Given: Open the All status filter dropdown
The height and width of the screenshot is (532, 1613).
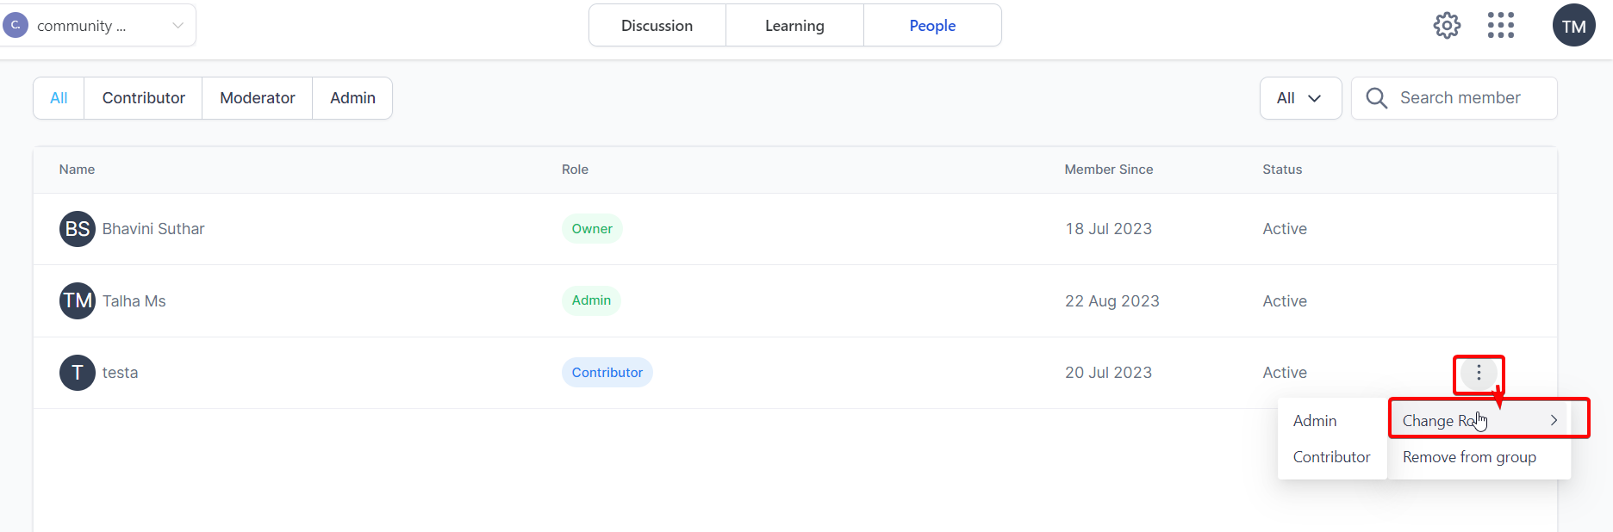Looking at the screenshot, I should point(1300,98).
